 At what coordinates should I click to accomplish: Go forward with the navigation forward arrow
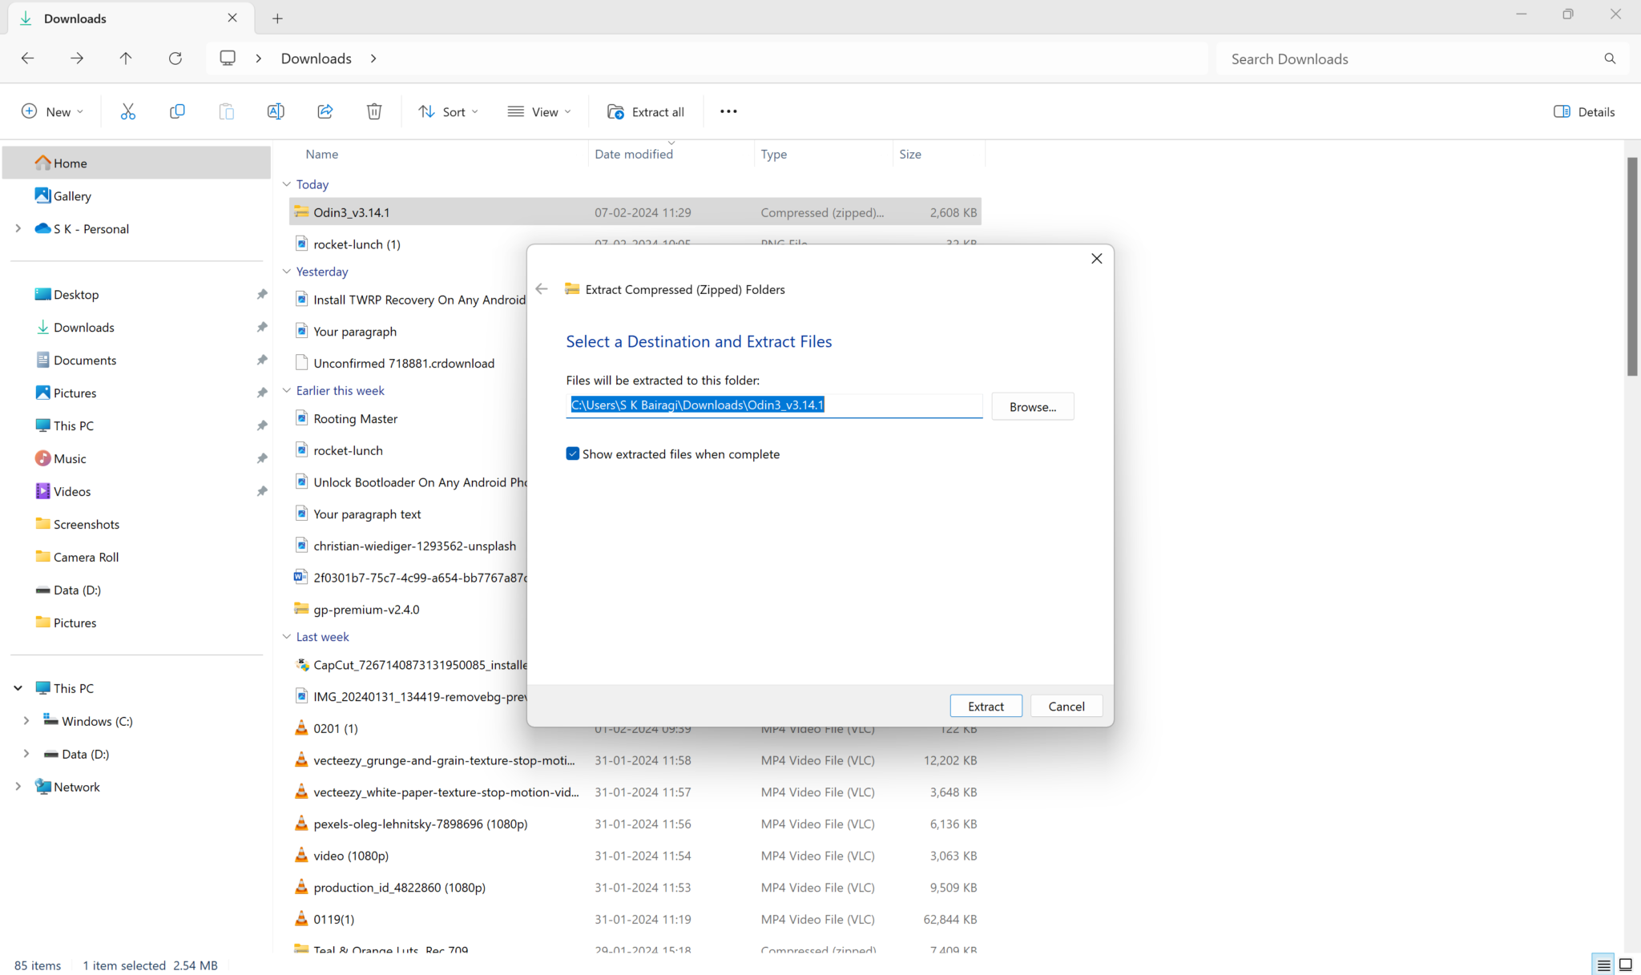(77, 58)
